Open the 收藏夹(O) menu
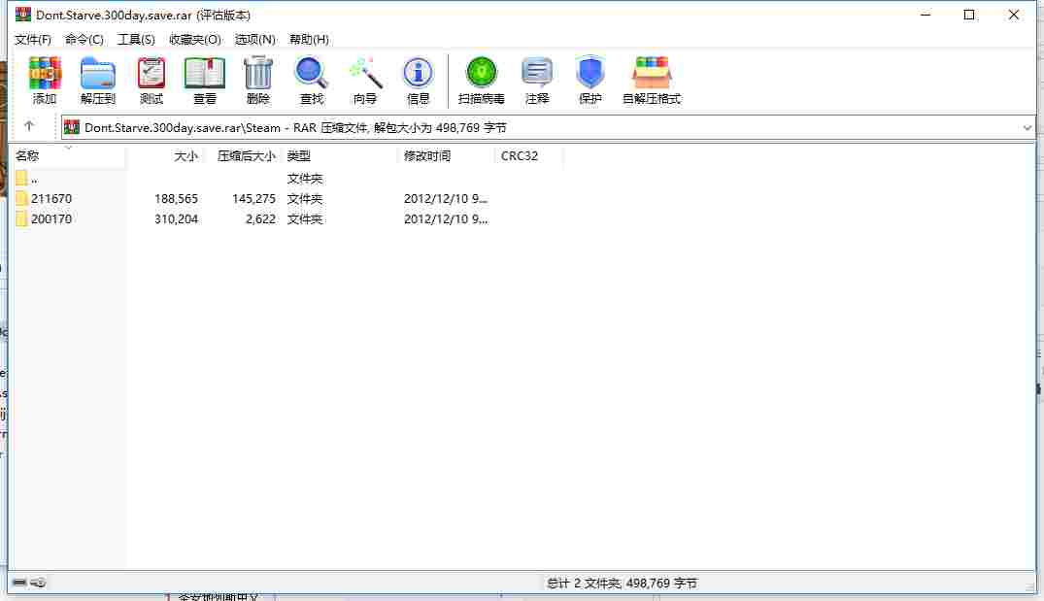Image resolution: width=1044 pixels, height=601 pixels. (x=195, y=39)
